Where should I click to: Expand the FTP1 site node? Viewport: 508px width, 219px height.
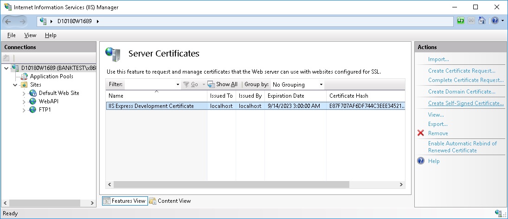(x=24, y=110)
